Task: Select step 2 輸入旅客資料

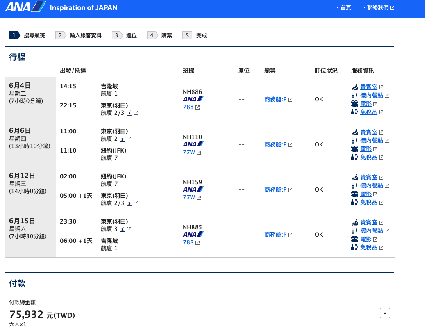Action: click(x=79, y=35)
